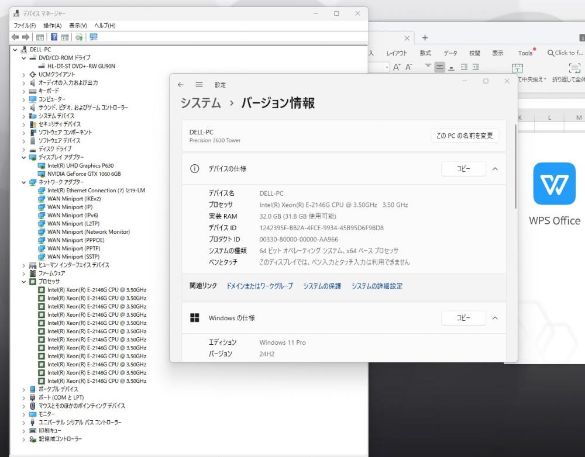Collapse the DVD/CD-ROM drives node
The width and height of the screenshot is (585, 457).
click(x=24, y=58)
